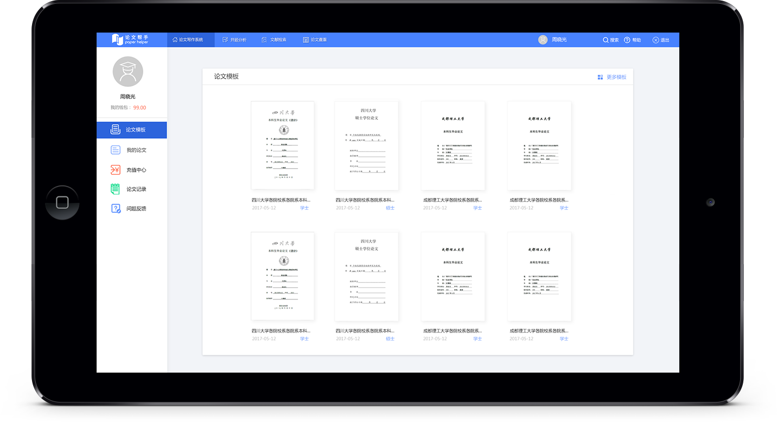Screen dimensions: 777x422
Task: Open 问题反馈 feedback in the sidebar
Action: pyautogui.click(x=131, y=208)
